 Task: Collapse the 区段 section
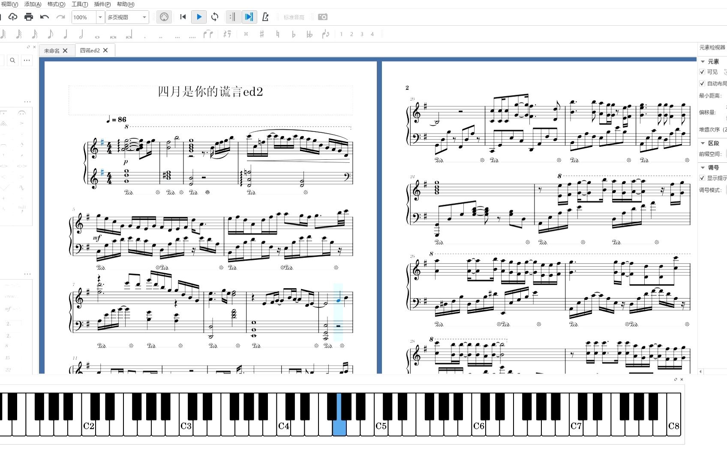[703, 143]
